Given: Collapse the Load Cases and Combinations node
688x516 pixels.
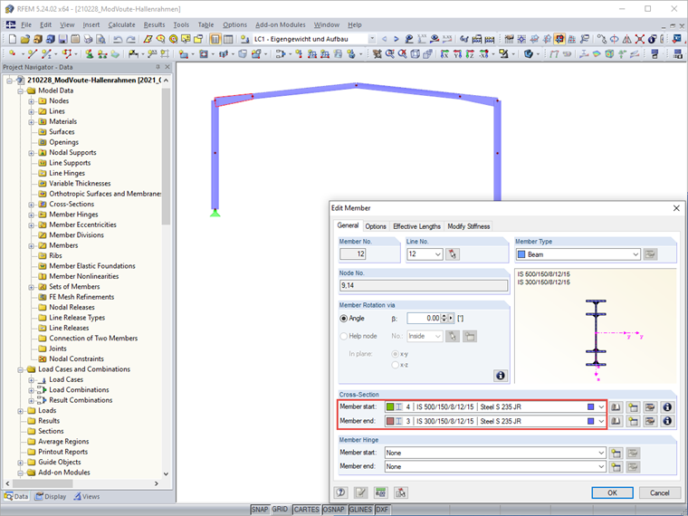Looking at the screenshot, I should pyautogui.click(x=20, y=370).
